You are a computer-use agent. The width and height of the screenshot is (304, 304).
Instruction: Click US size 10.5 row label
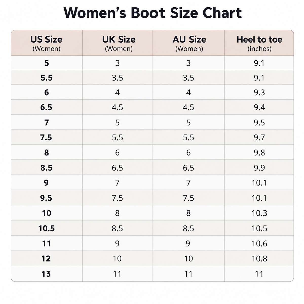pyautogui.click(x=47, y=229)
